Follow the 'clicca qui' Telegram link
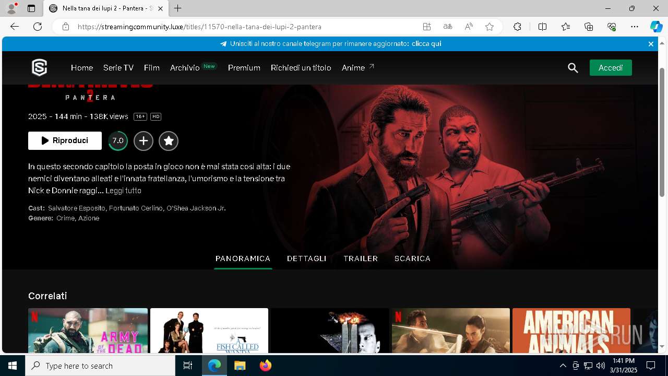The height and width of the screenshot is (376, 668). coord(426,44)
